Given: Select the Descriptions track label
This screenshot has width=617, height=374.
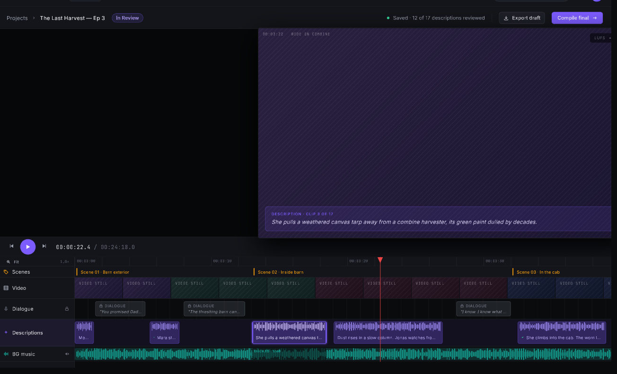Looking at the screenshot, I should (27, 333).
